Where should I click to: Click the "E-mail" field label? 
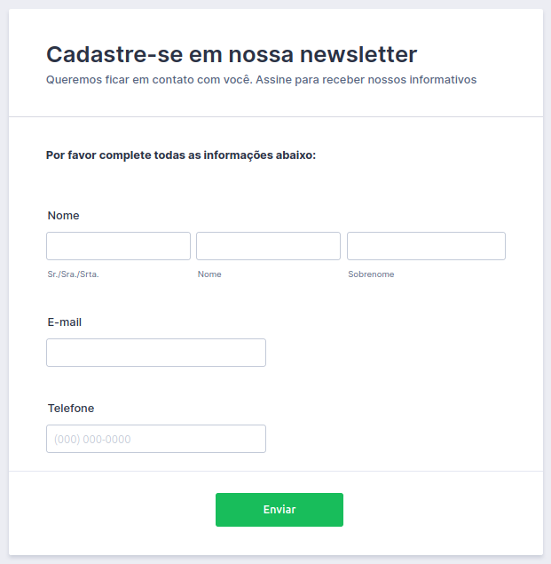(65, 322)
